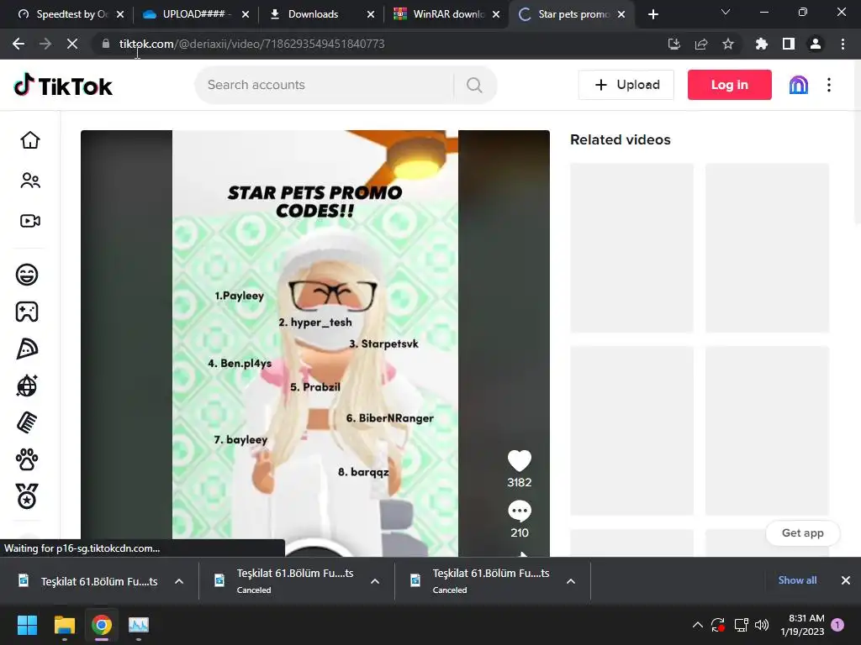Screen dimensions: 861x645
Task: Open Following people icon in sidebar
Action: [30, 181]
